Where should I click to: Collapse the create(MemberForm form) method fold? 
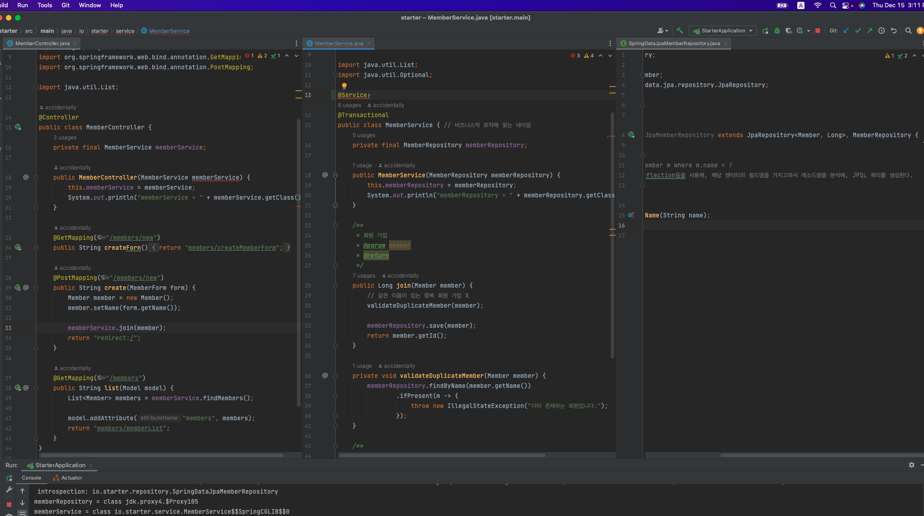(36, 288)
